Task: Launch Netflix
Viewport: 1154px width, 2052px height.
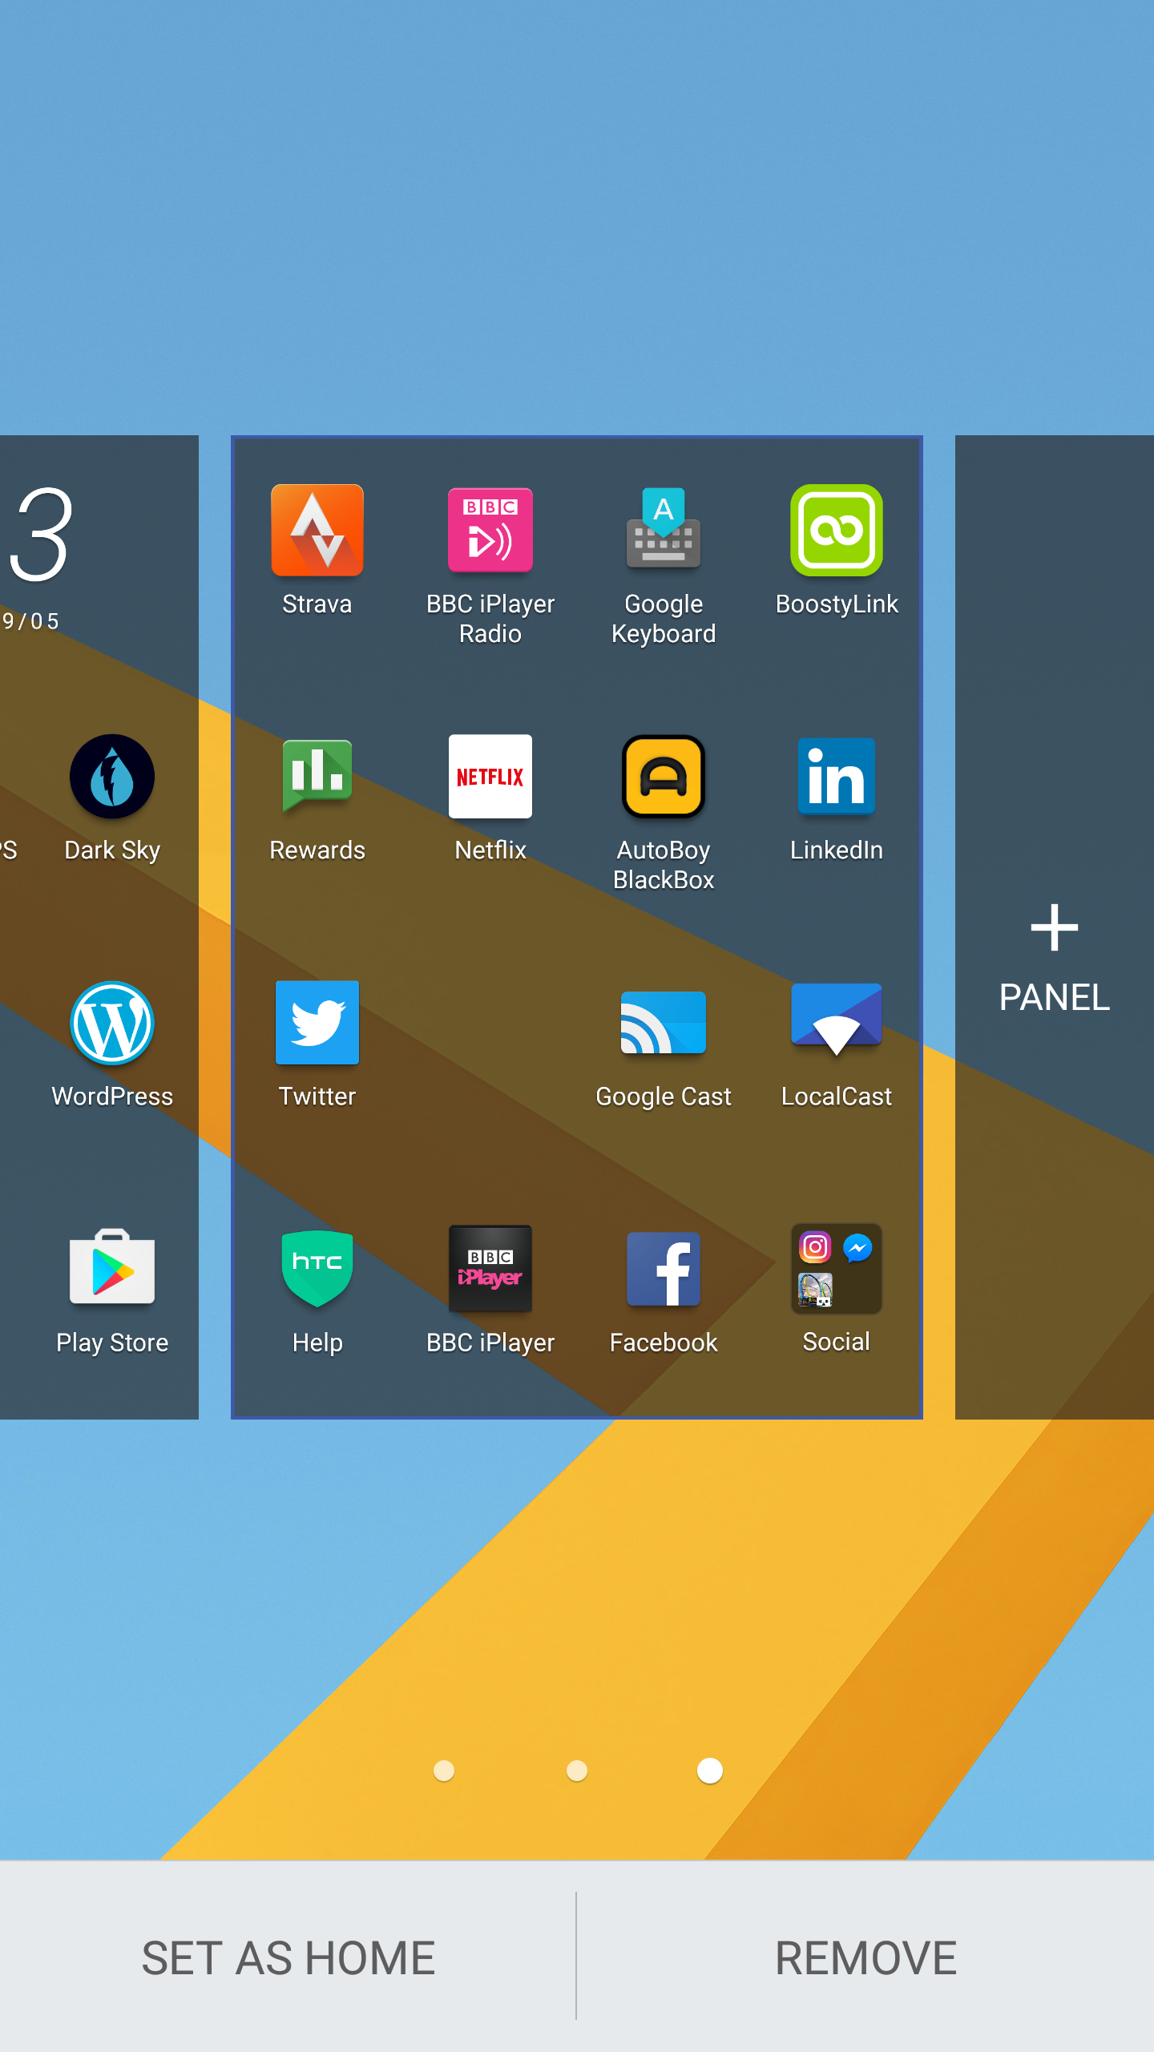Action: (490, 776)
